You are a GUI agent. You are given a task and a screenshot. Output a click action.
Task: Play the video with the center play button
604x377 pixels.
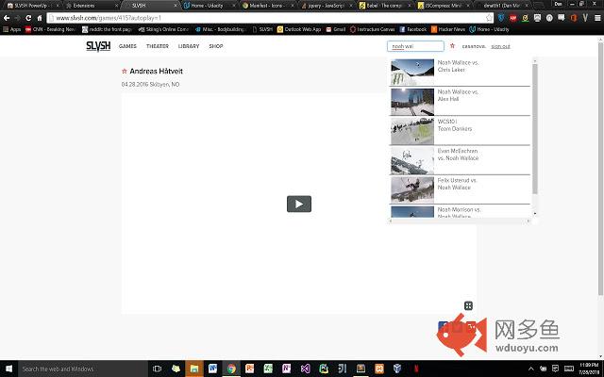click(x=299, y=204)
